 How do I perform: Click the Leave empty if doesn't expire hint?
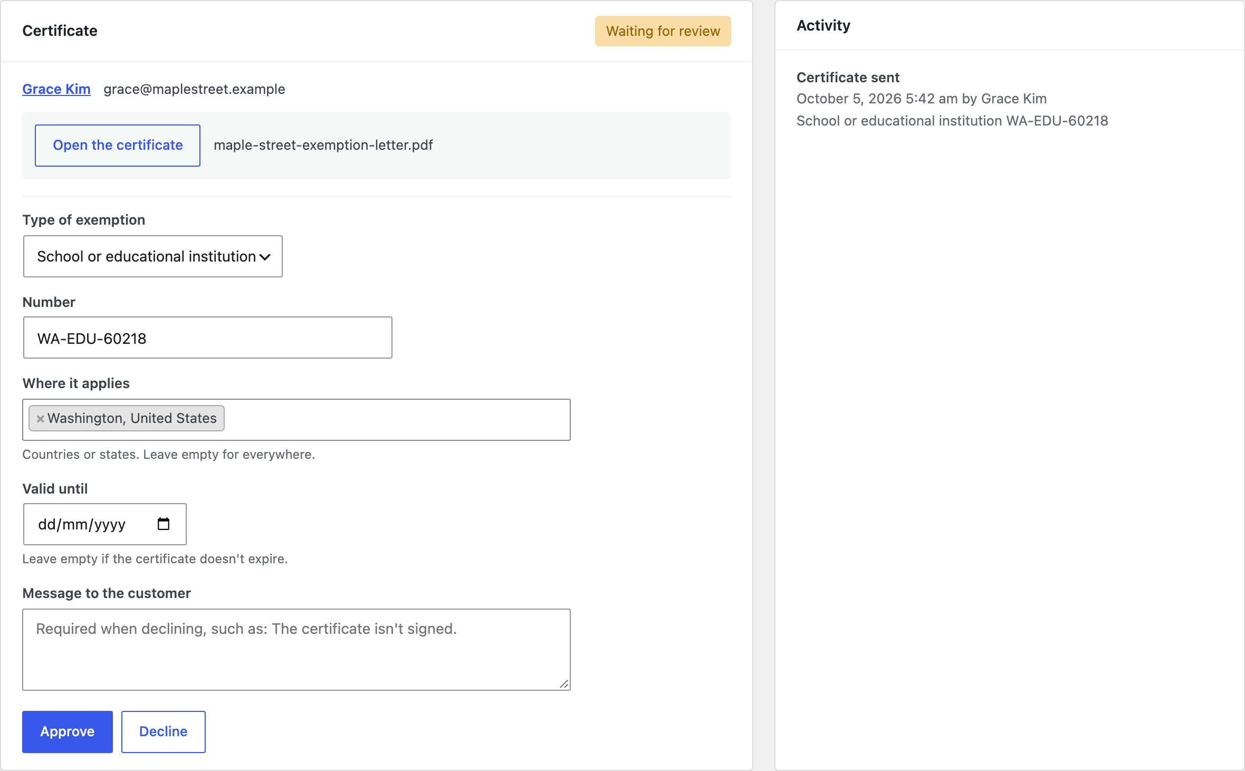[x=155, y=559]
